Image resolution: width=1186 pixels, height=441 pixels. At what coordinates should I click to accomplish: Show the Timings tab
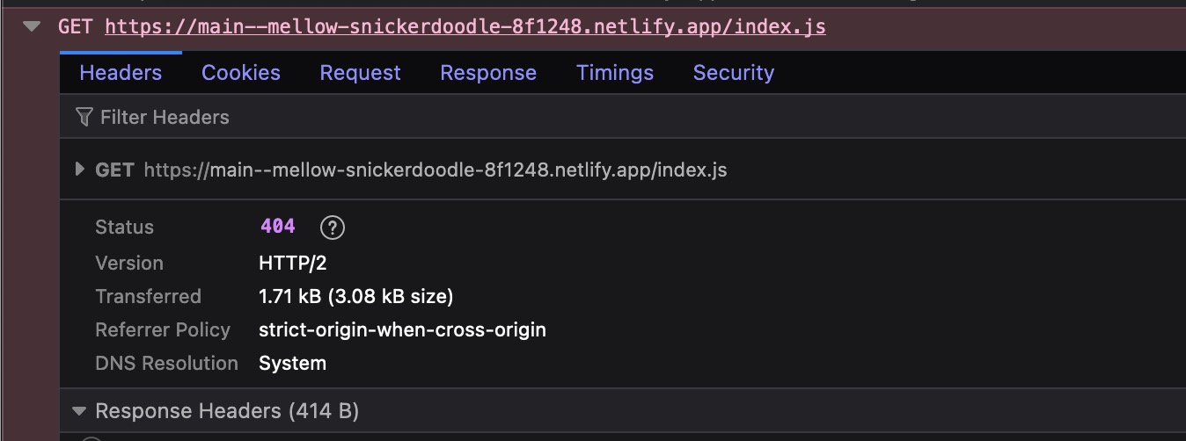[x=615, y=73]
